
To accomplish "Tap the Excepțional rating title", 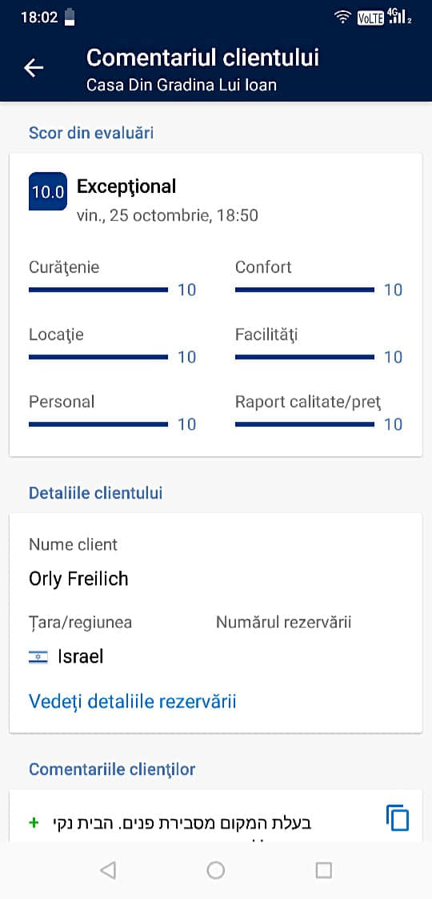I will point(126,187).
